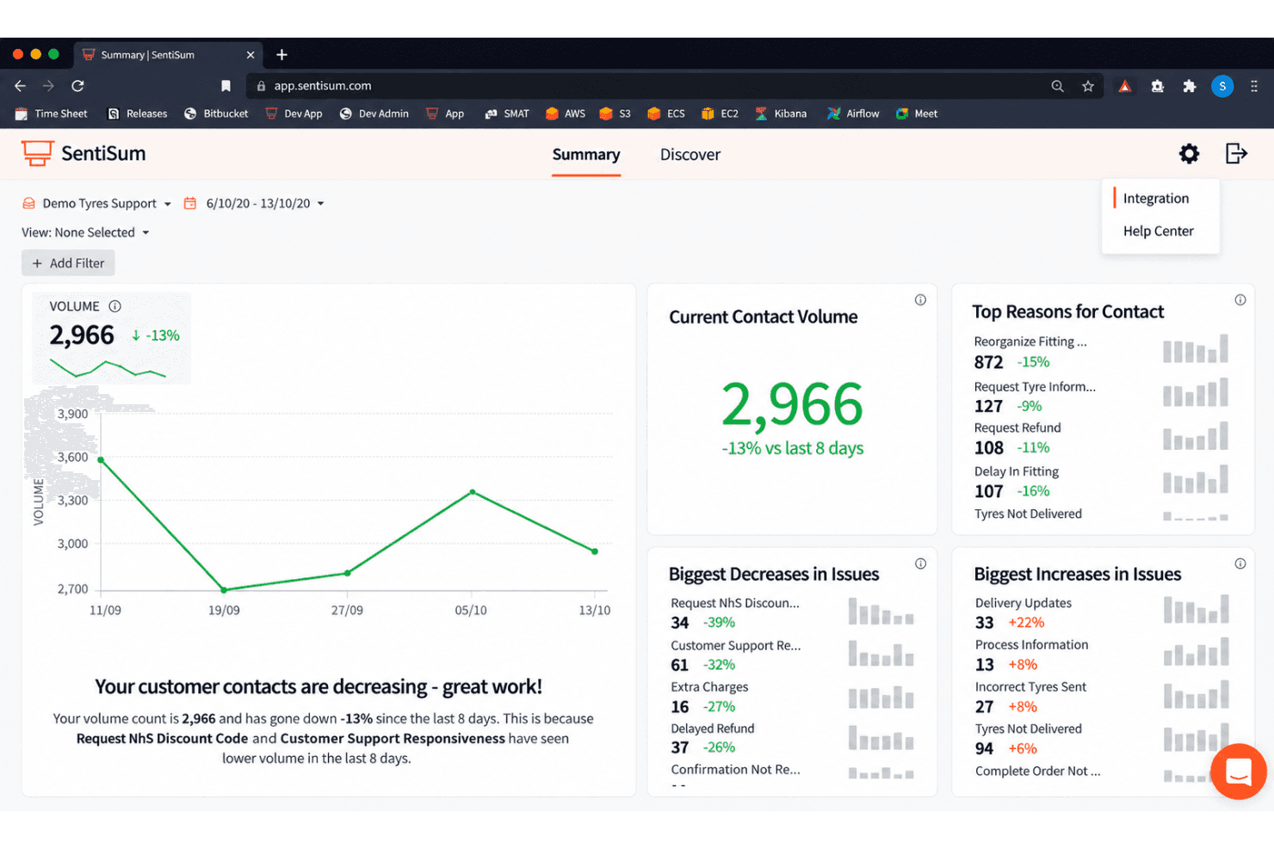Viewport: 1274px width, 849px height.
Task: Click the info icon beside VOLUME
Action: tap(114, 306)
